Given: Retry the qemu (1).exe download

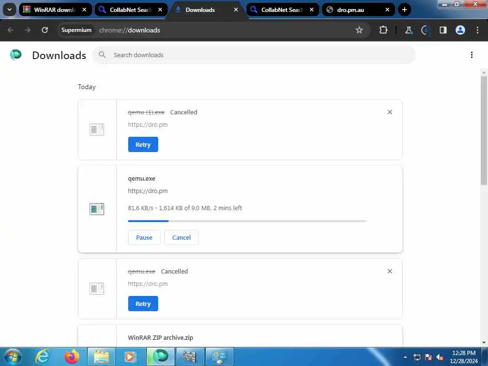Looking at the screenshot, I should point(143,144).
